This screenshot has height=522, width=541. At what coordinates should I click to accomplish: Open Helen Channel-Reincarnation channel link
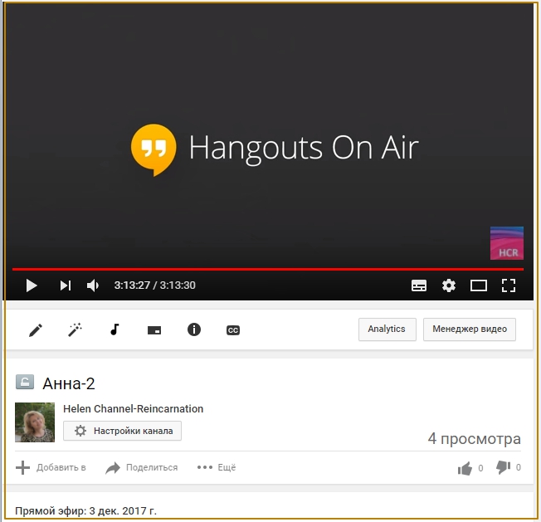pos(133,408)
